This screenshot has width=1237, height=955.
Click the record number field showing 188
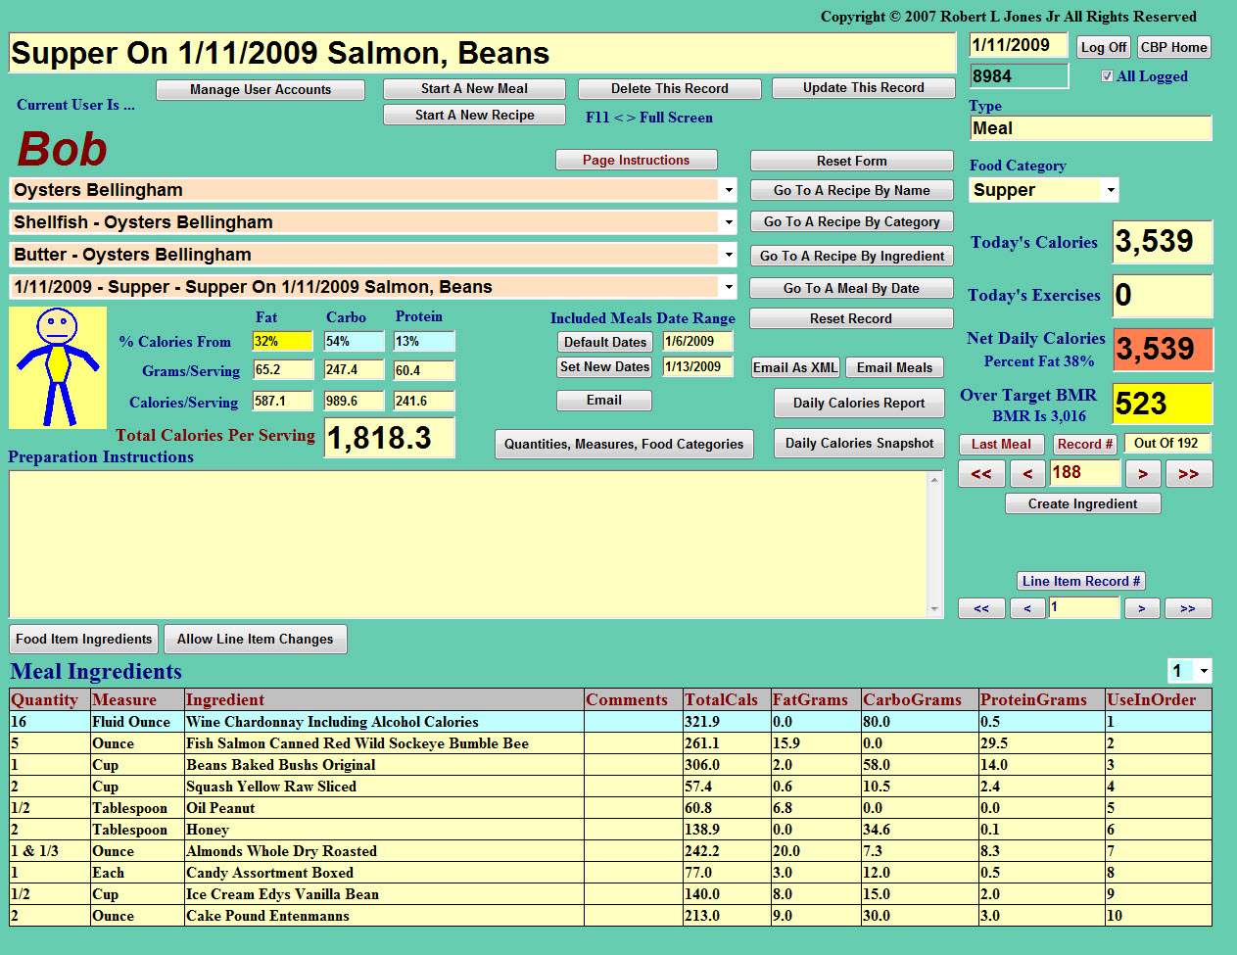pos(1084,473)
